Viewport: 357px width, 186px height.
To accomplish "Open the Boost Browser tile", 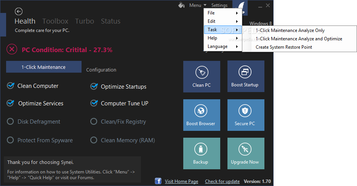I will [x=202, y=115].
